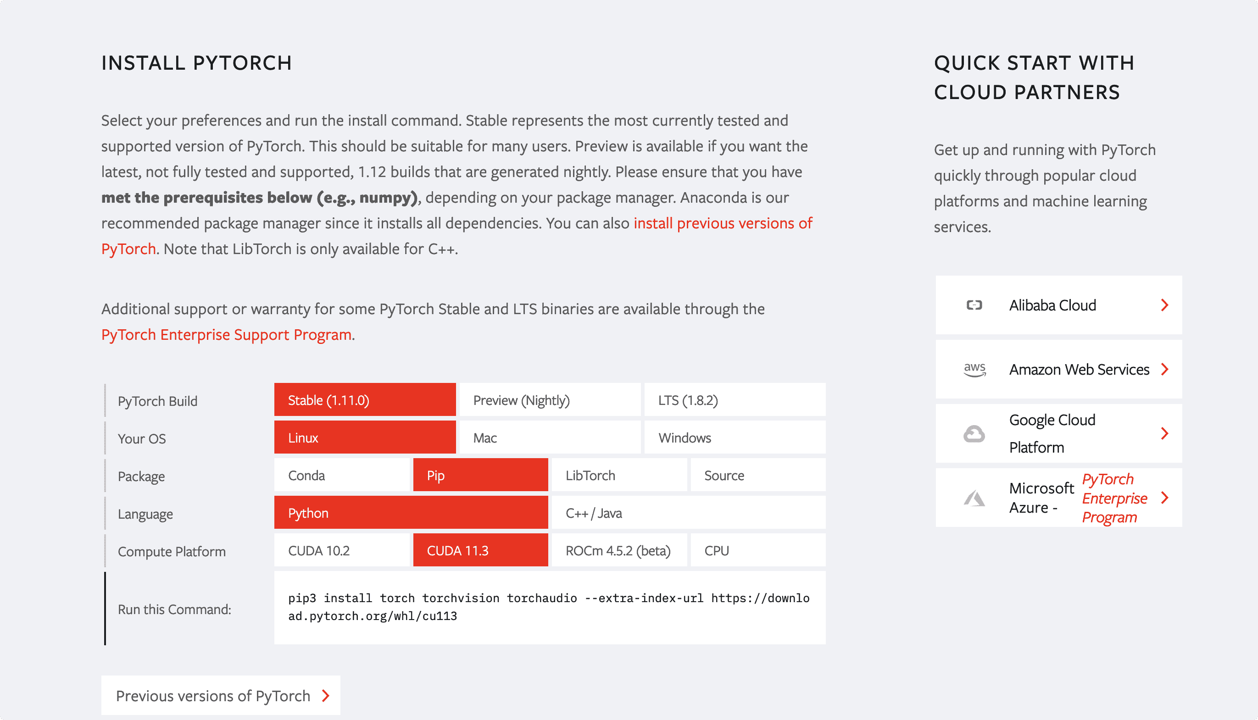The height and width of the screenshot is (720, 1258).
Task: Open the PyTorch Enterprise Support Program link
Action: [x=227, y=335]
